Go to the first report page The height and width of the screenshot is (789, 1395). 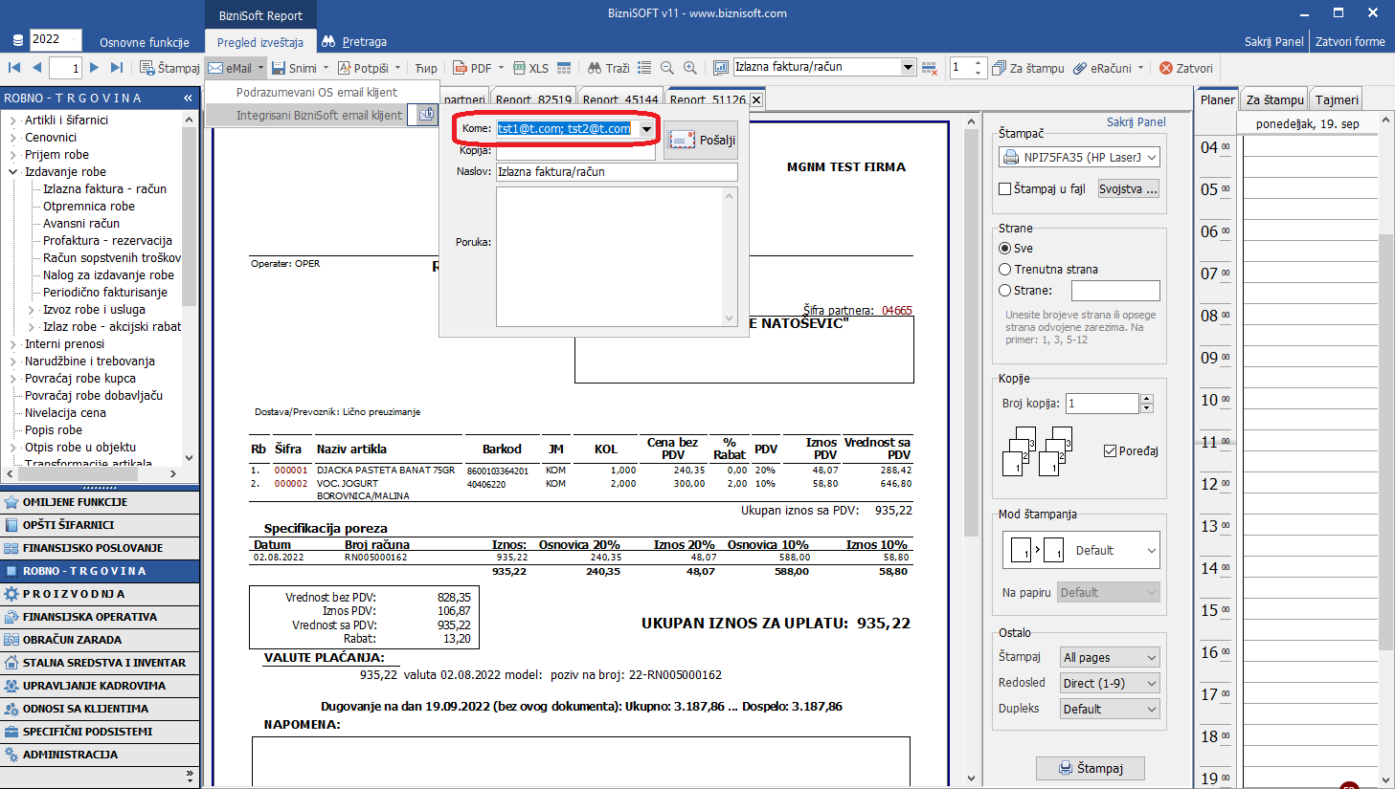tap(14, 68)
